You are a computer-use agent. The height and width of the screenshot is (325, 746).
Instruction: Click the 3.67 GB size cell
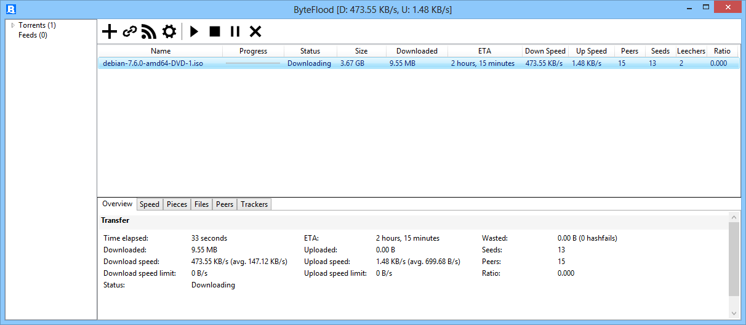tap(353, 63)
